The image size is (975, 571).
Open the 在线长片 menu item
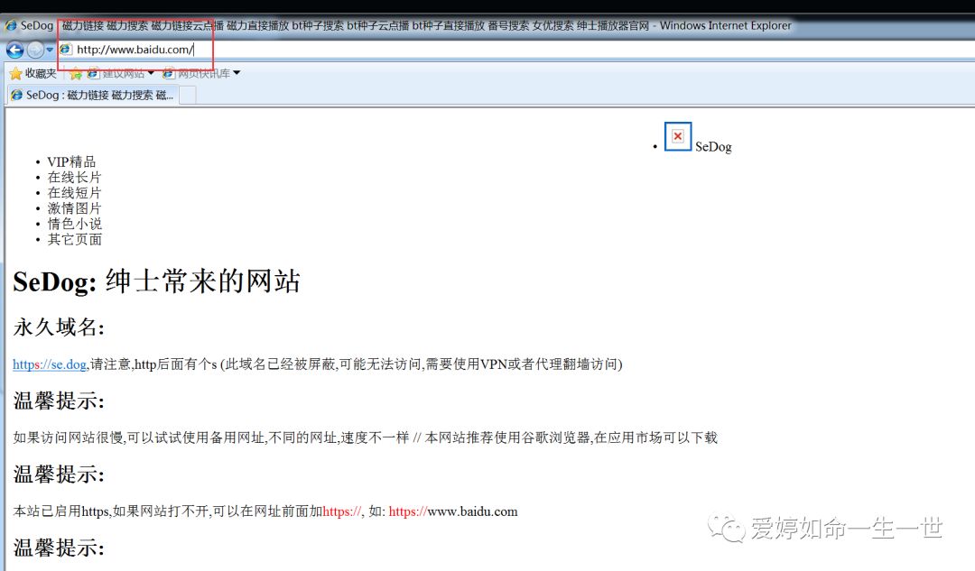tap(74, 177)
